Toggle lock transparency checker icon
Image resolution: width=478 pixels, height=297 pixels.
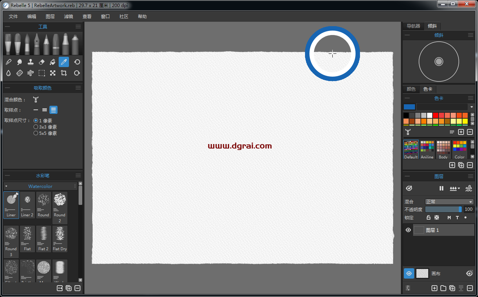437,217
